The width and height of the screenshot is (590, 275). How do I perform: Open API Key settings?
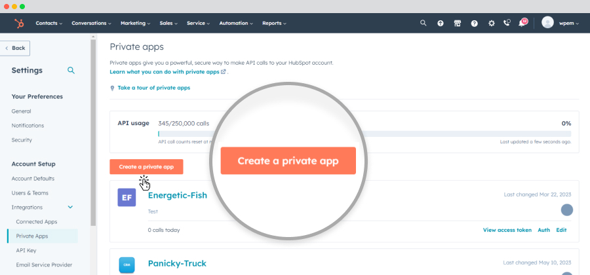click(x=26, y=250)
